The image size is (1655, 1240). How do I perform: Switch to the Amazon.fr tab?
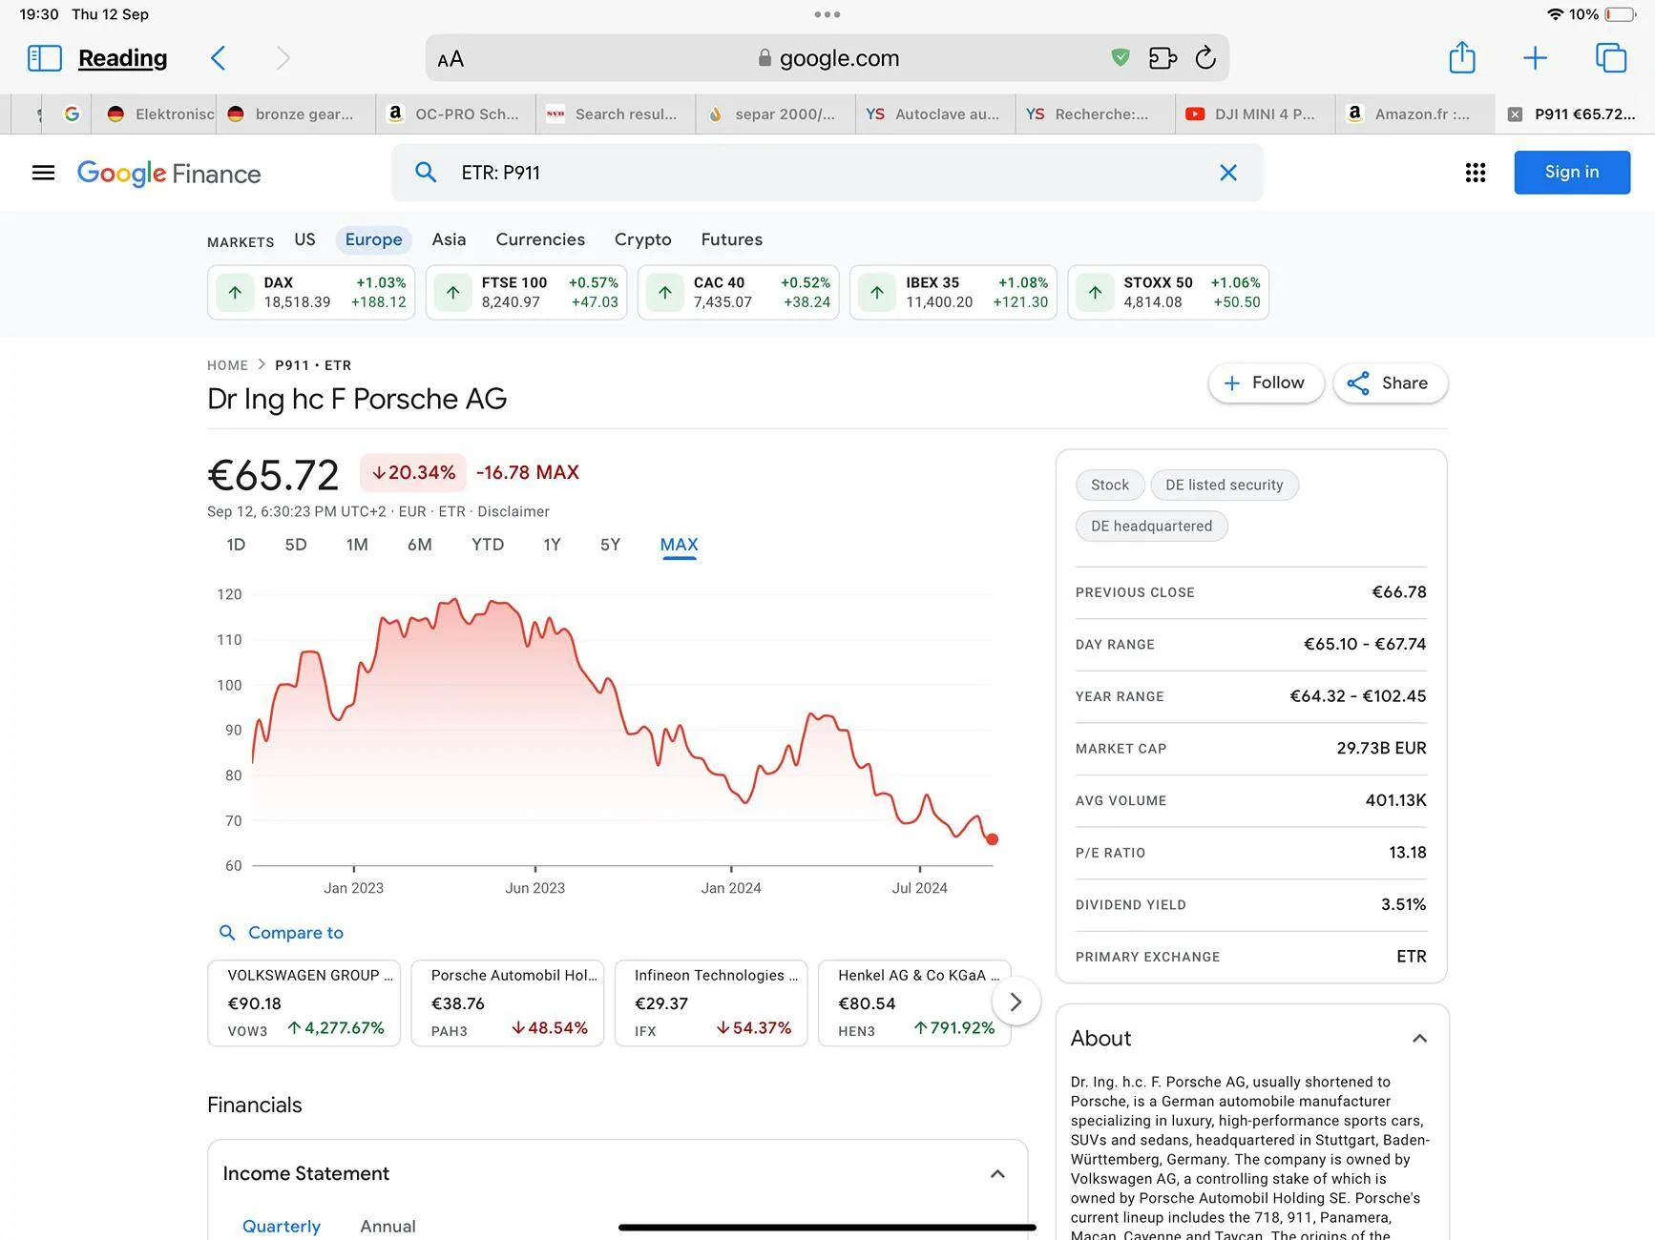click(1414, 114)
